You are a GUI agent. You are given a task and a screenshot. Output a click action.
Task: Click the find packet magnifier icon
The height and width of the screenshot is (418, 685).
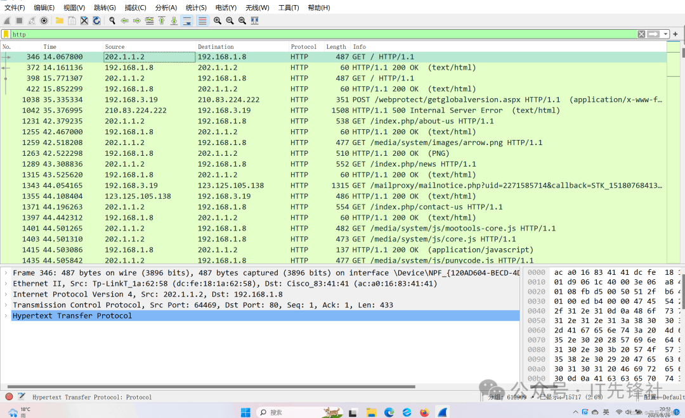(112, 21)
